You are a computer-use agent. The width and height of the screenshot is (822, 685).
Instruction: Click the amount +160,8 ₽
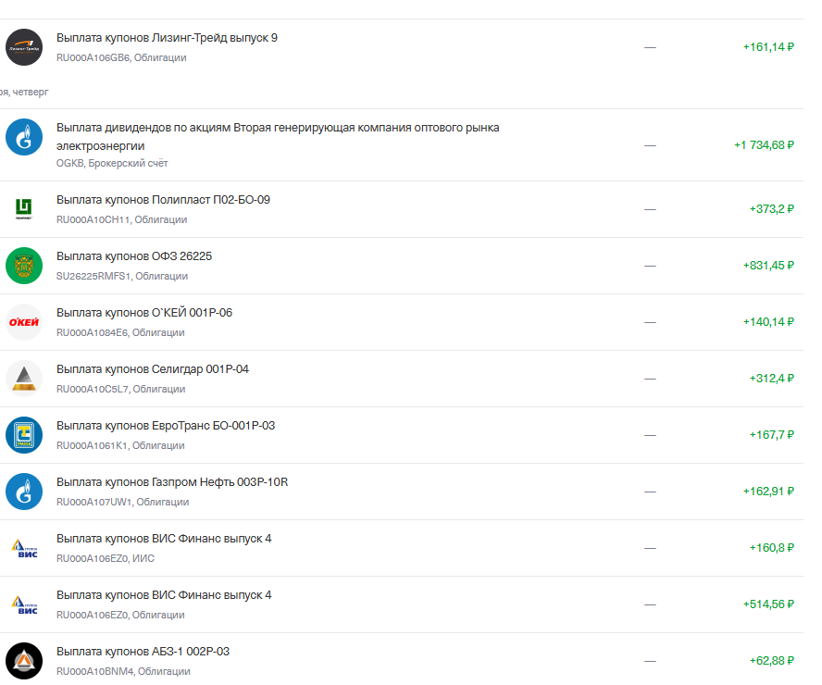(x=772, y=548)
